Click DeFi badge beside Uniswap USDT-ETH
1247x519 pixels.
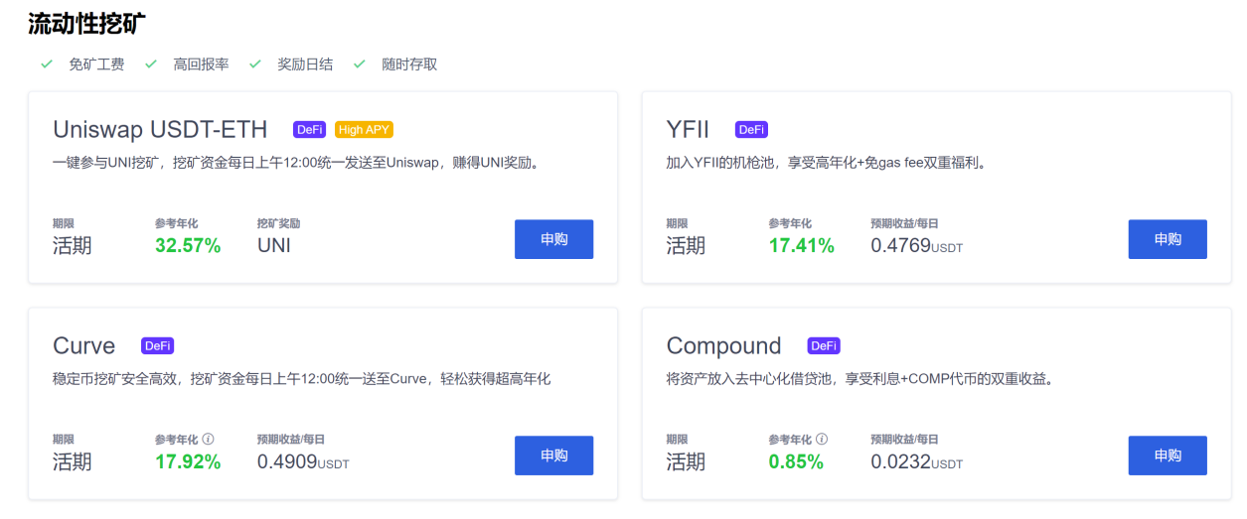click(x=310, y=130)
